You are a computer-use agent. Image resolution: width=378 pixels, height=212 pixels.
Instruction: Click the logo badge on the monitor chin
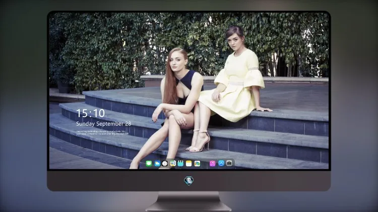189,181
